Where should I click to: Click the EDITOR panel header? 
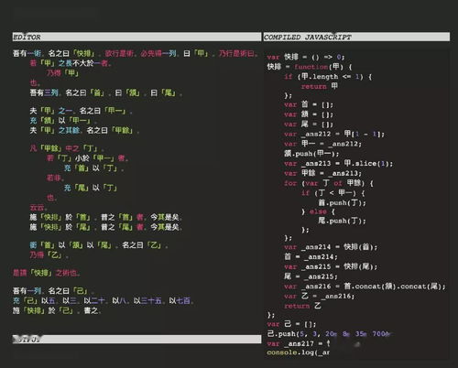tap(136, 37)
